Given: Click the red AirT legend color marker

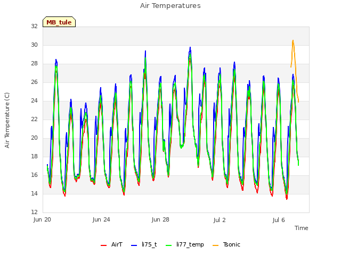Looking at the screenshot, I should 103,245.
